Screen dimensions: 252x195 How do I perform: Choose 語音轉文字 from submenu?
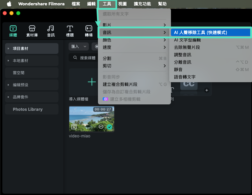pos(210,77)
